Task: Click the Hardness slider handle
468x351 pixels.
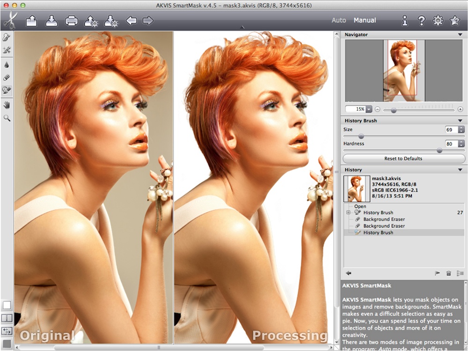Action: pyautogui.click(x=439, y=150)
